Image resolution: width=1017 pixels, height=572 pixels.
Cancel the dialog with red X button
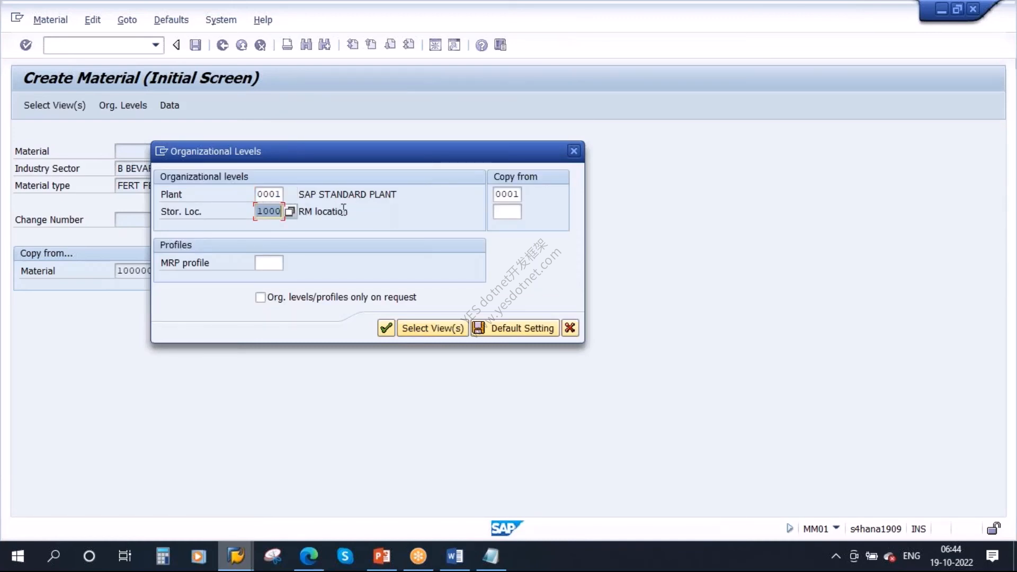coord(570,328)
